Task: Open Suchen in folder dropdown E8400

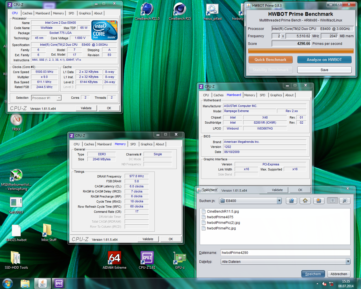Action: point(250,201)
